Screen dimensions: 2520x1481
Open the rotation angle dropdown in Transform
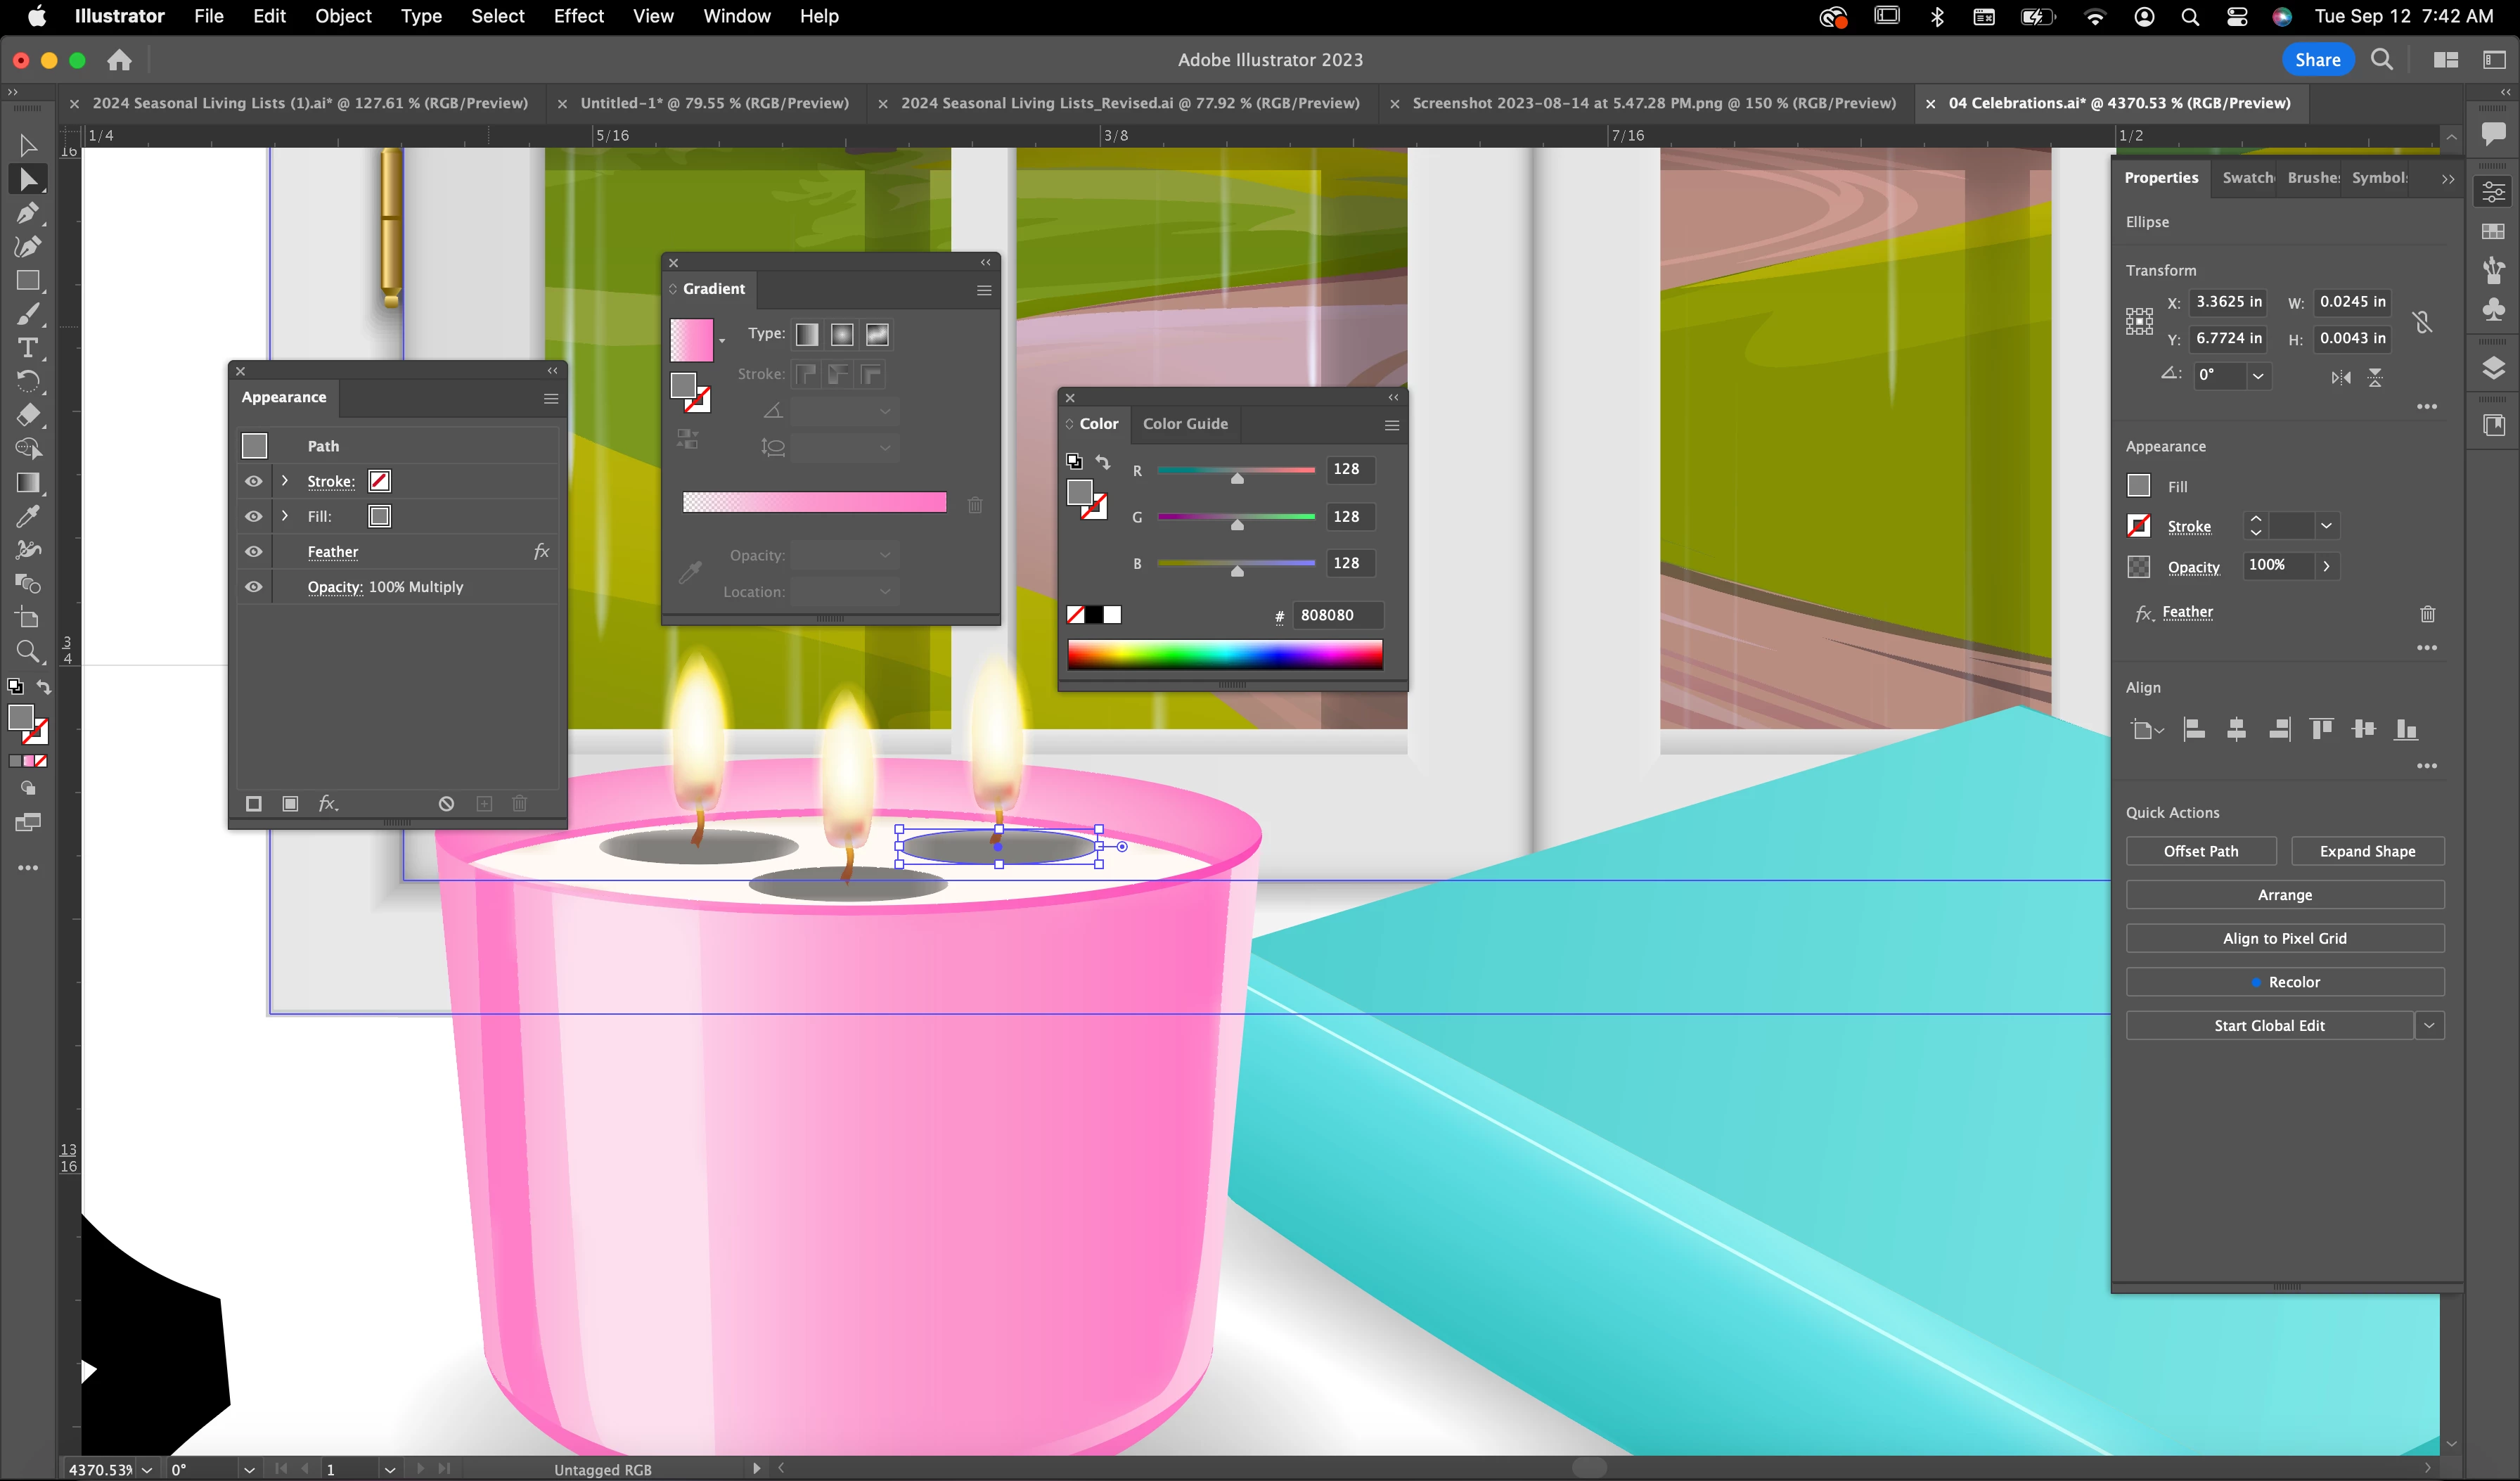[x=2257, y=375]
